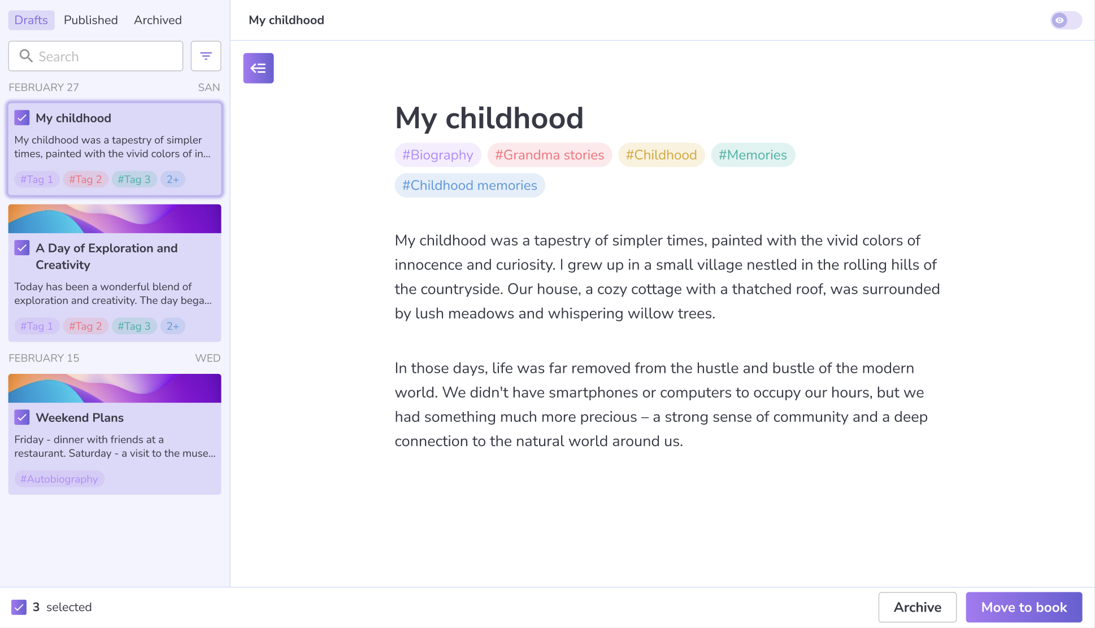Toggle the select-all checkbox beside 3 selected
The height and width of the screenshot is (628, 1095).
tap(19, 607)
